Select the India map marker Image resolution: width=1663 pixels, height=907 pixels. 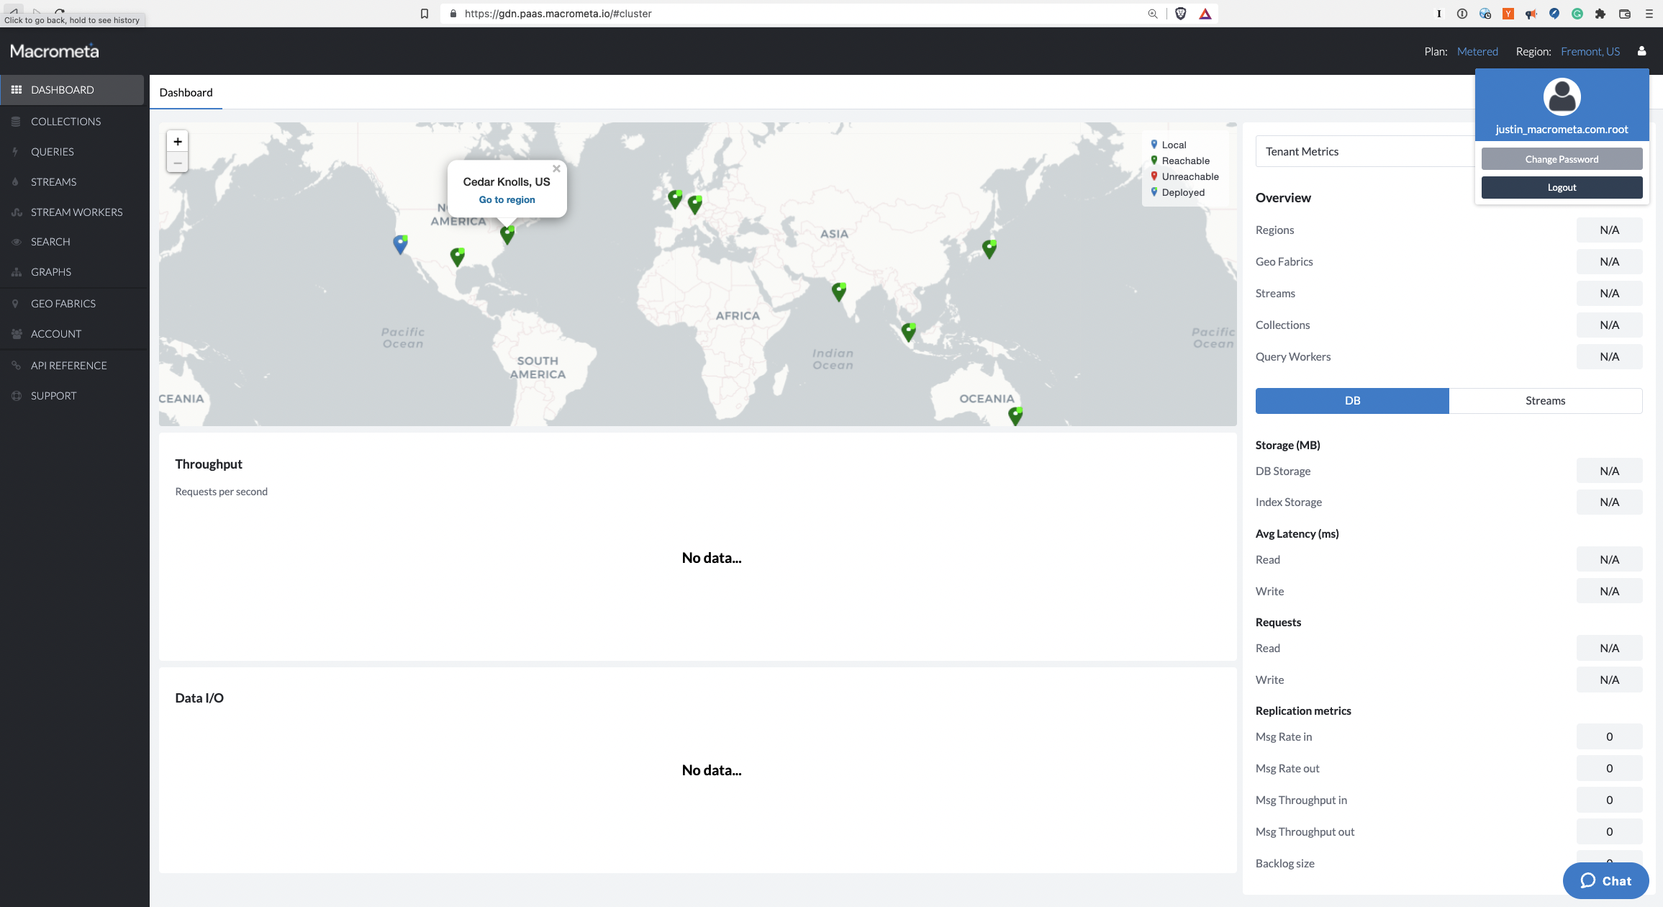pyautogui.click(x=839, y=292)
